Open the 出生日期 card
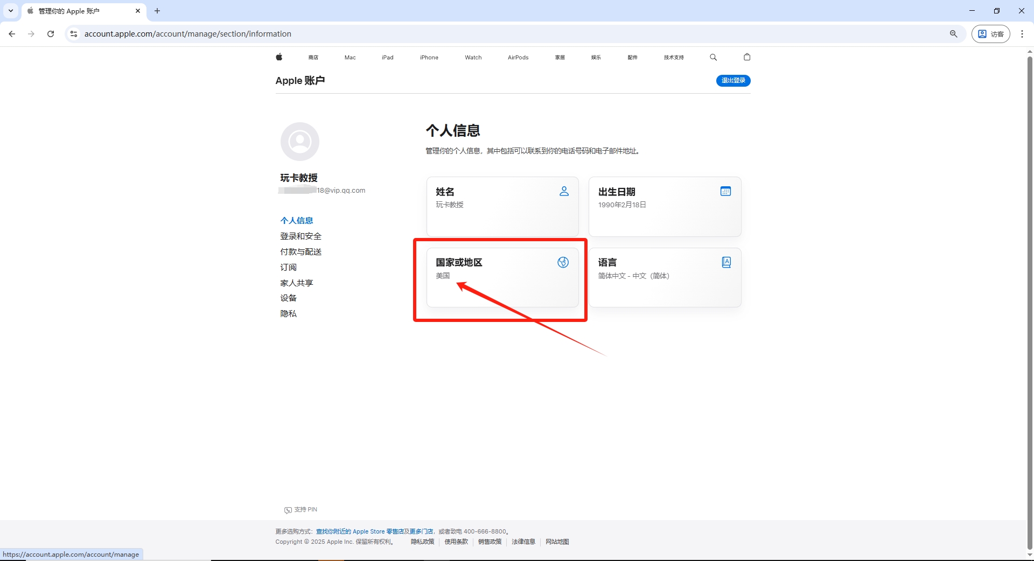The width and height of the screenshot is (1034, 561). pyautogui.click(x=665, y=207)
